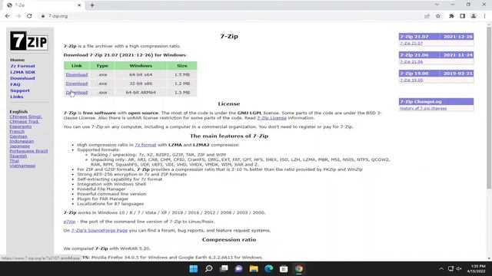The width and height of the screenshot is (492, 276).
Task: Open the 7-Zip 21.07 news link
Action: click(411, 43)
